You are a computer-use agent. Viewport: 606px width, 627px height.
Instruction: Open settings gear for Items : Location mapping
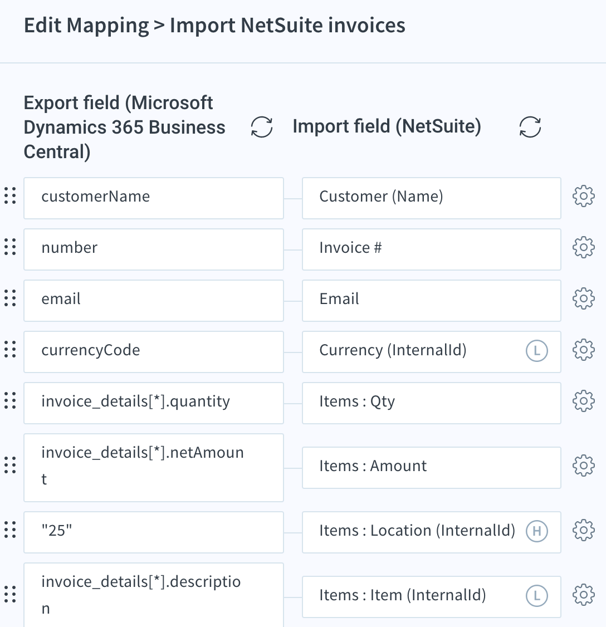click(584, 530)
